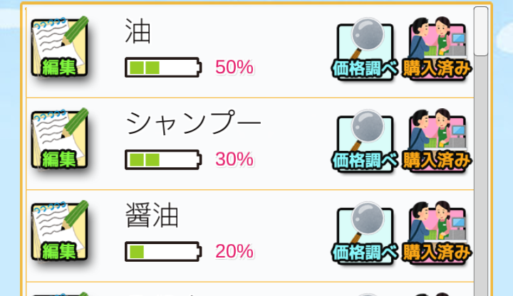This screenshot has height=296, width=513.
Task: Mark 油 as 購入済み
Action: tap(437, 48)
